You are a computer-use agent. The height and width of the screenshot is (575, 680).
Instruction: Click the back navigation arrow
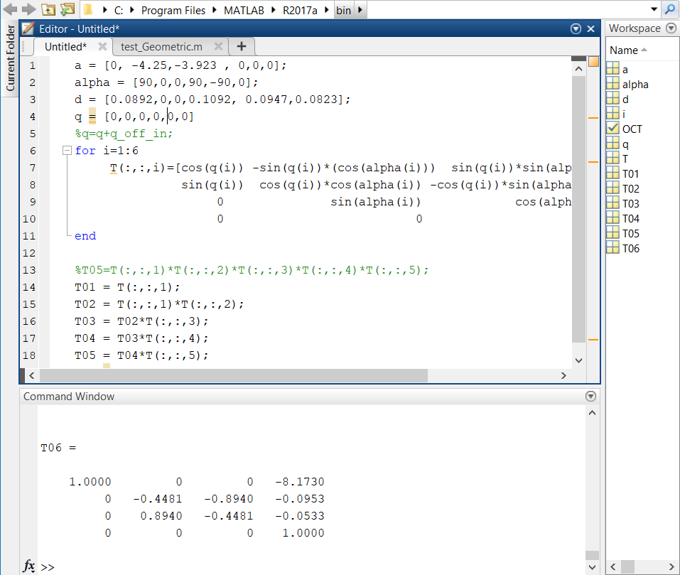pyautogui.click(x=10, y=10)
